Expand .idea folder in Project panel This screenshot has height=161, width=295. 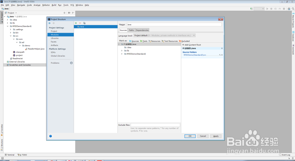[8, 20]
